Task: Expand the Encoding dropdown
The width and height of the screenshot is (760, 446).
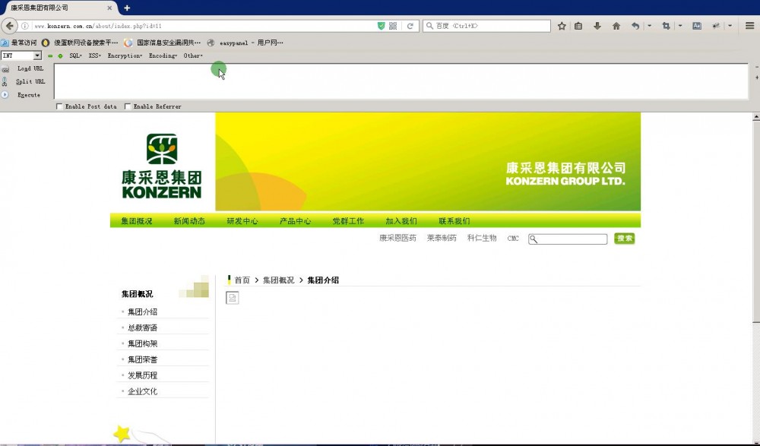Action: [x=163, y=55]
